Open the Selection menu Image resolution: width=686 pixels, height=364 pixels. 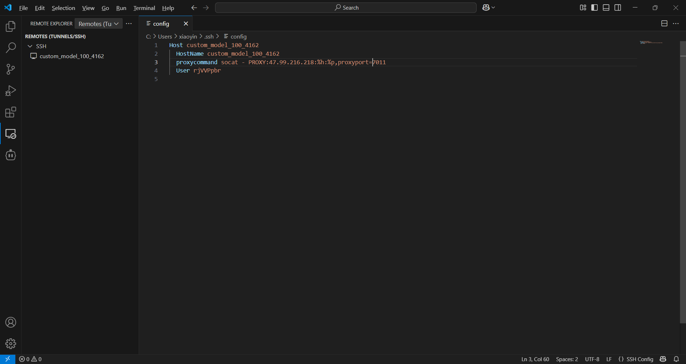[x=63, y=8]
